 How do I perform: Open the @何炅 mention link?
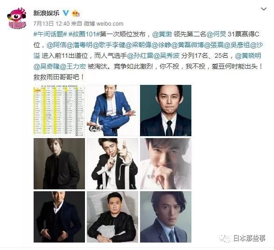click(x=216, y=34)
